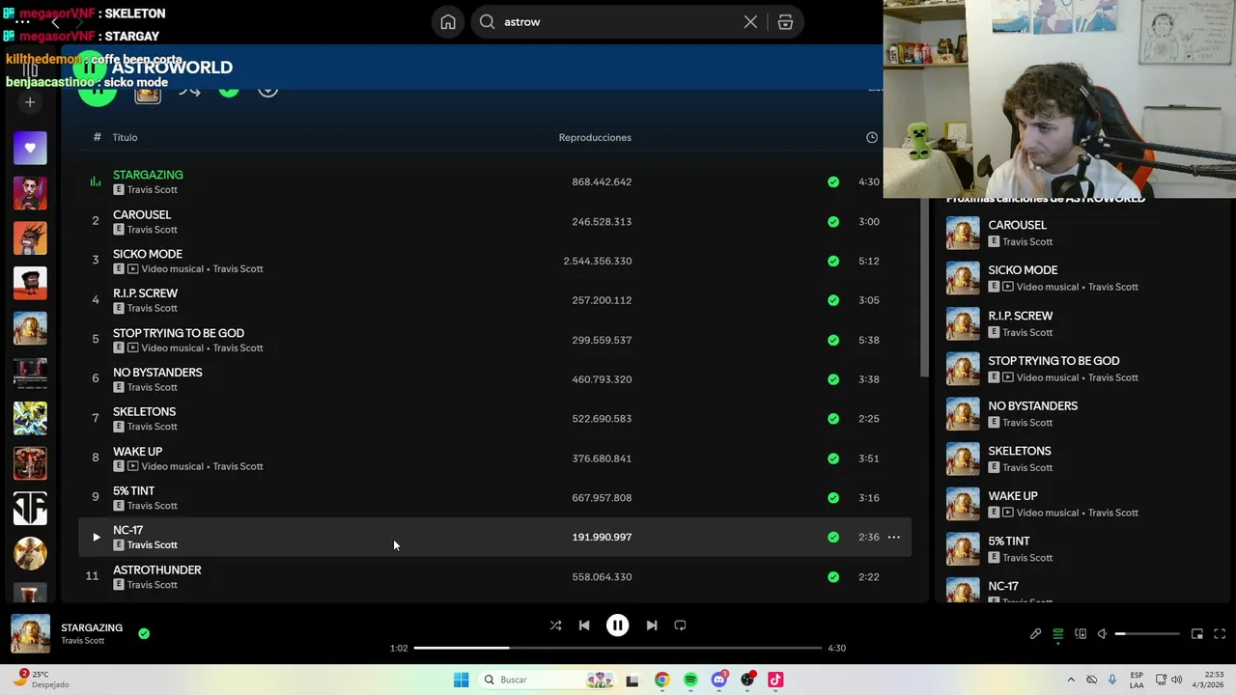This screenshot has width=1236, height=695.
Task: Skip to the previous track
Action: 584,625
